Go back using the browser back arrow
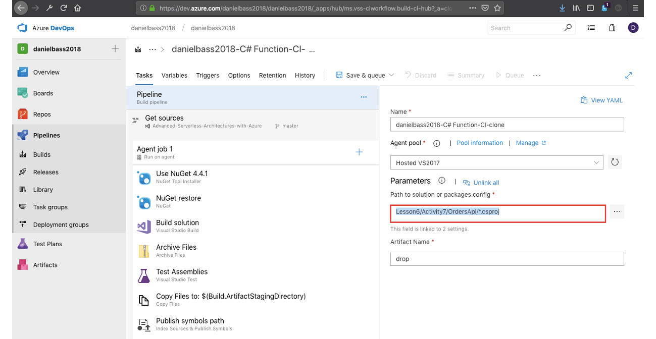Screen dimensions: 656x339 pyautogui.click(x=21, y=8)
